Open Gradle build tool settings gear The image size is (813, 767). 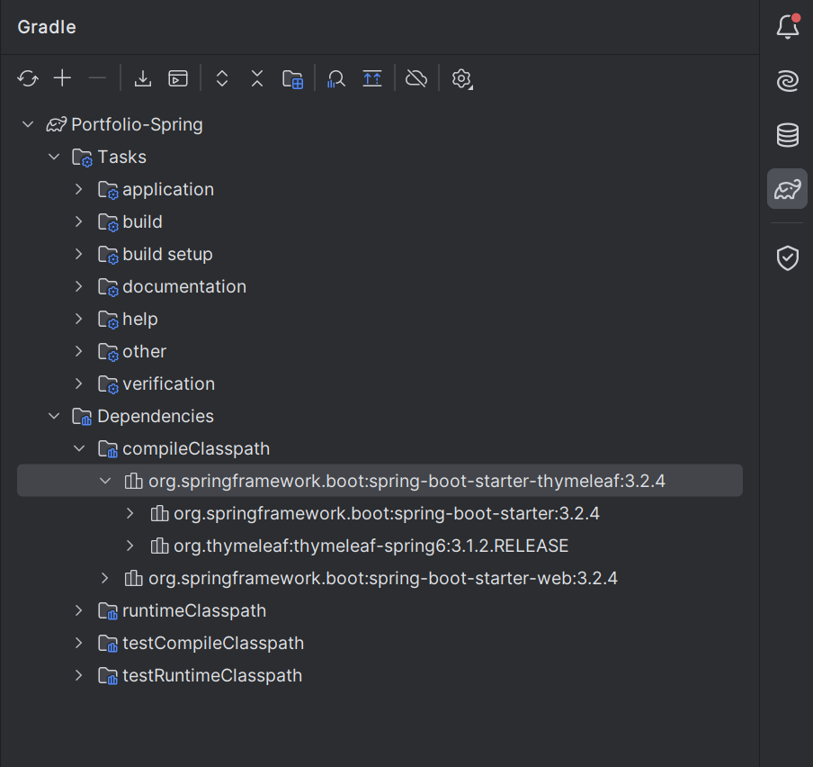[x=461, y=79]
